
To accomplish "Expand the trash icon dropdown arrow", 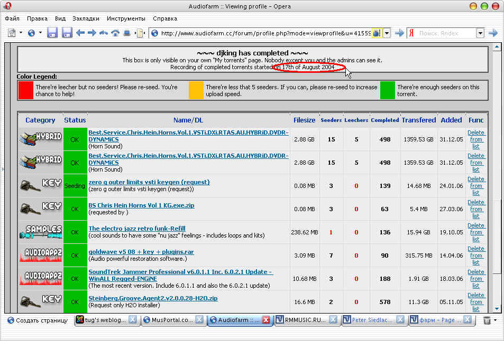I will coord(496,320).
